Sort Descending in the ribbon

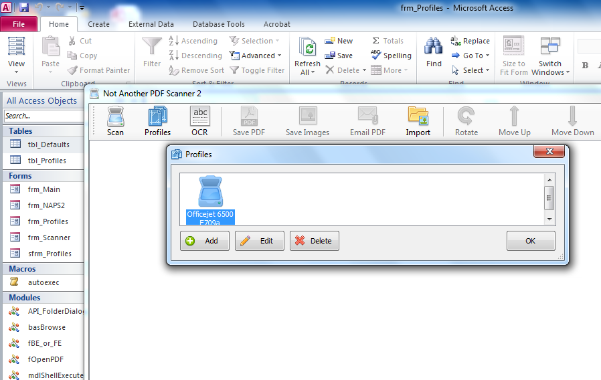[x=195, y=56]
